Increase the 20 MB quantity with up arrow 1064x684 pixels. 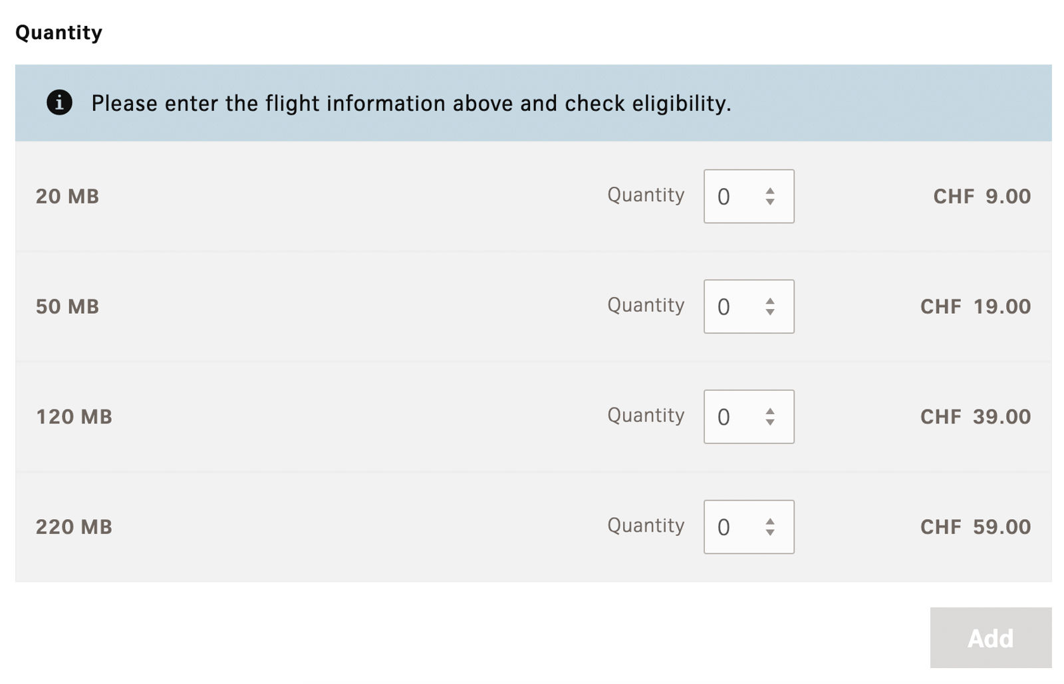point(770,191)
